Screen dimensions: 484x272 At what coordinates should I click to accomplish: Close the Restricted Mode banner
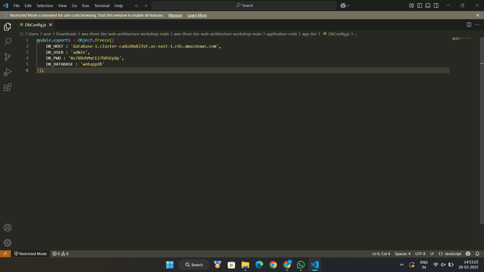pyautogui.click(x=477, y=15)
